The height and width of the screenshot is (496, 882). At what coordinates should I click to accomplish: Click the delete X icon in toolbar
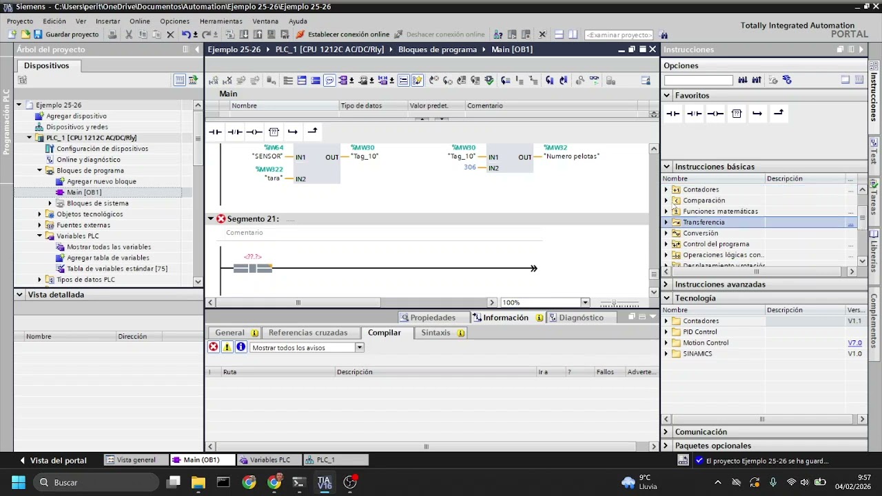170,34
